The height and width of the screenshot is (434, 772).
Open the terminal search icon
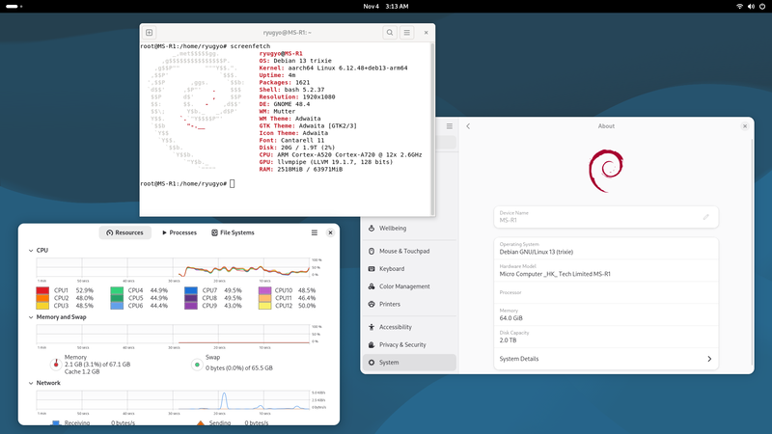[390, 33]
